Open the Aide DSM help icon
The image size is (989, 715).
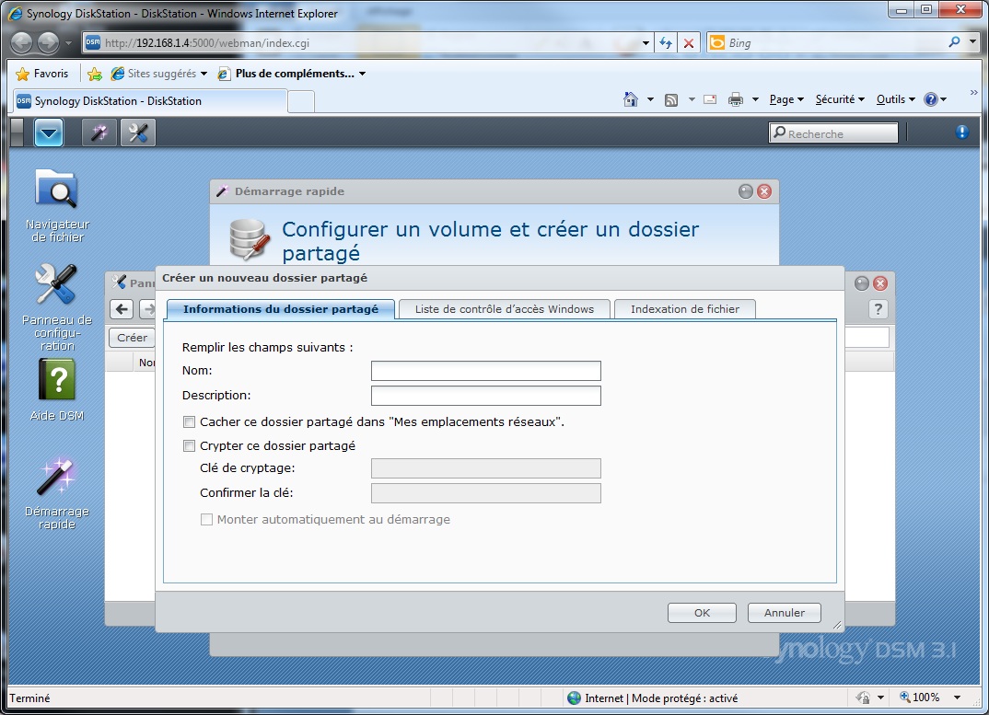57,389
